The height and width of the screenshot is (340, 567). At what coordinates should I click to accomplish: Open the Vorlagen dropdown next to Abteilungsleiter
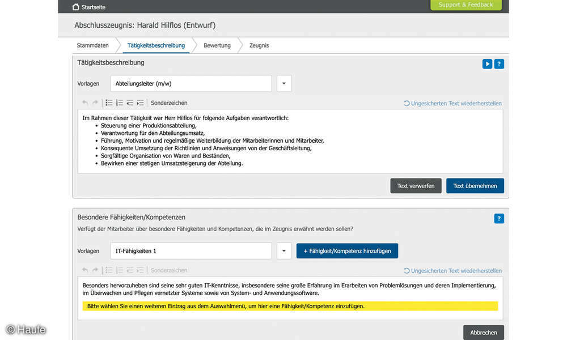pyautogui.click(x=283, y=83)
